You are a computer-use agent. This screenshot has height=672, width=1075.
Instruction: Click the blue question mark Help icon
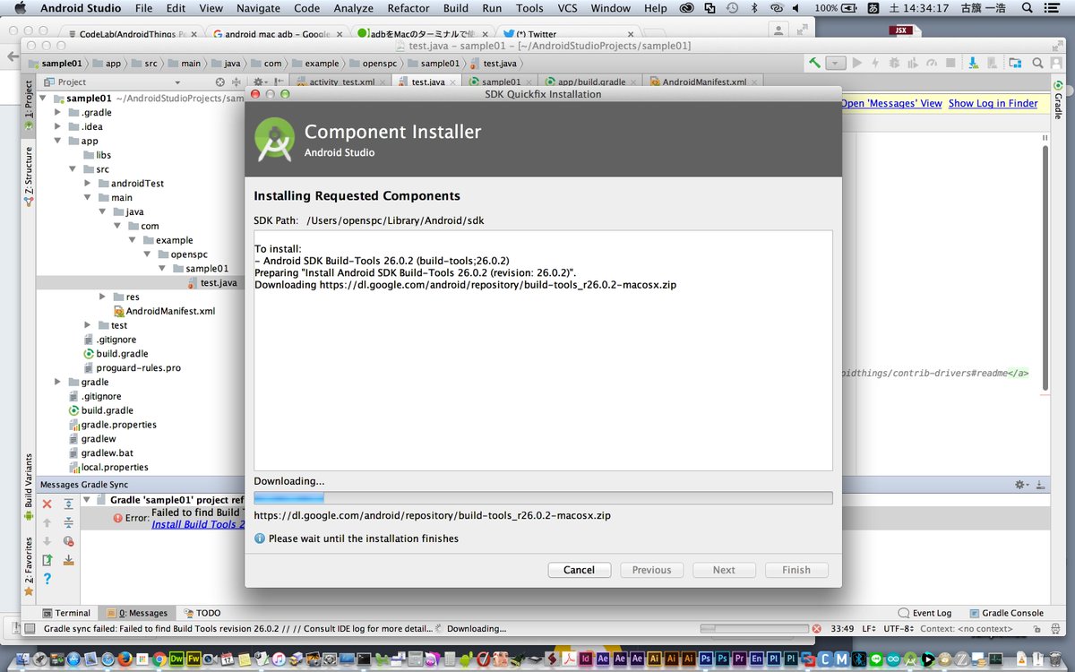click(47, 579)
